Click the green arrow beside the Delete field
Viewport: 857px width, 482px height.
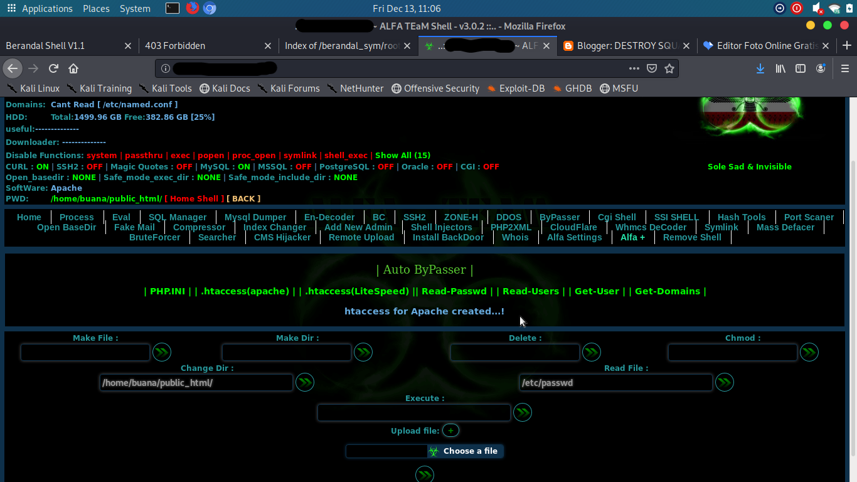pos(592,352)
